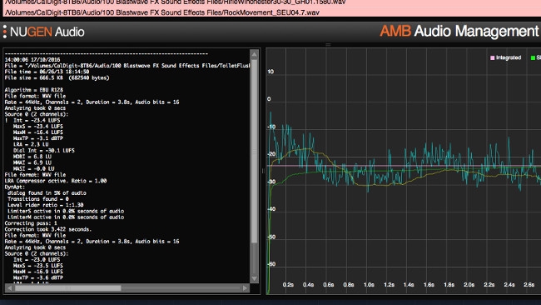Click the log's vertical scrollbar thumb
This screenshot has width=541, height=305.
[x=255, y=151]
